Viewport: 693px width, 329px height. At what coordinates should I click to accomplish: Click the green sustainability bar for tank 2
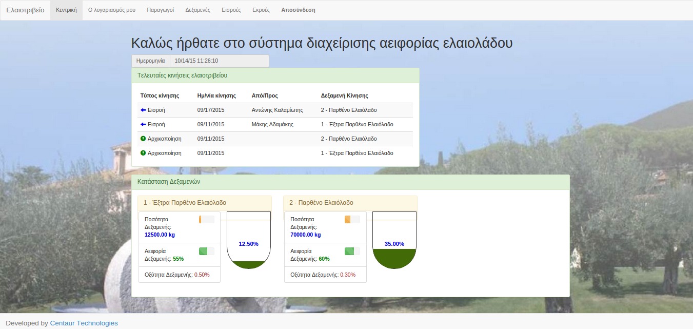pyautogui.click(x=352, y=251)
